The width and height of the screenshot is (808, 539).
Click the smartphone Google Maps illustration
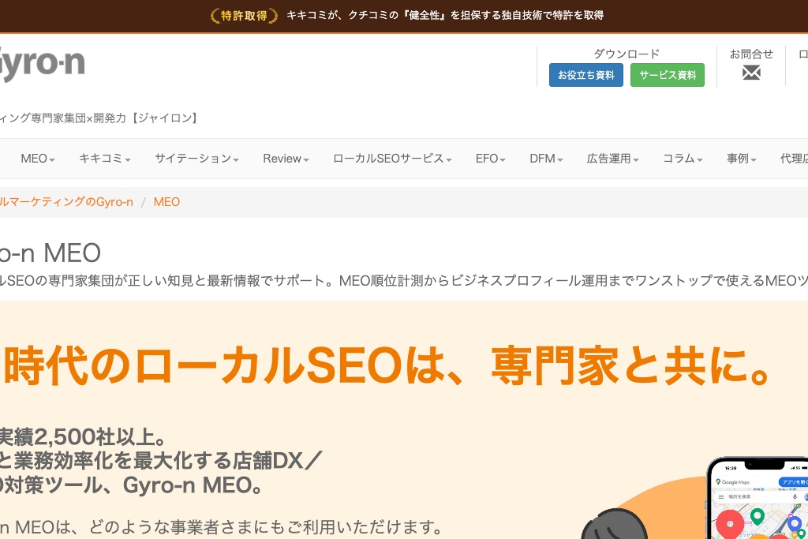(x=757, y=498)
